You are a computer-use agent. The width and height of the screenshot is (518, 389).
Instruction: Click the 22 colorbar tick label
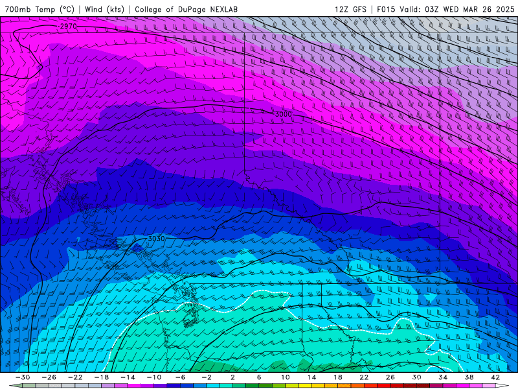[x=364, y=377]
